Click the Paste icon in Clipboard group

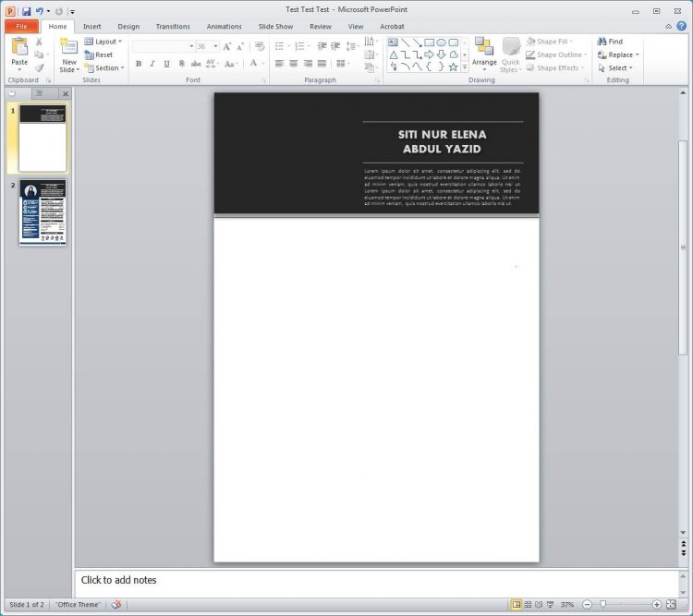point(19,47)
